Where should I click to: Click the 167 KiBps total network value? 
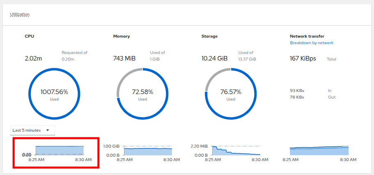(303, 58)
